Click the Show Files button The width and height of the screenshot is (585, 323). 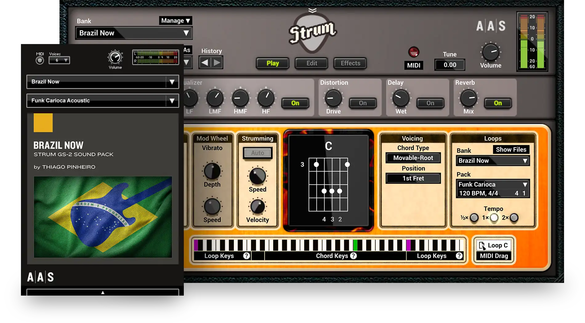[x=511, y=149]
